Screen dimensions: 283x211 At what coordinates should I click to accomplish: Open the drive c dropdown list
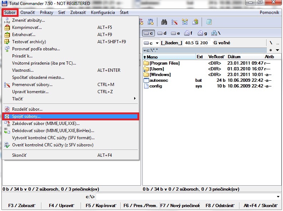pos(151,43)
